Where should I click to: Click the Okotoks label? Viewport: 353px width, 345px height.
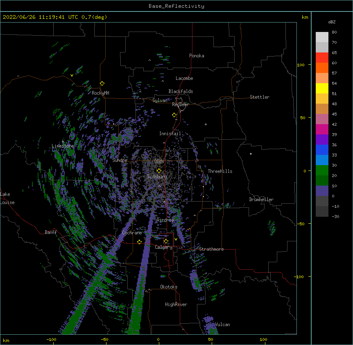[x=169, y=287]
